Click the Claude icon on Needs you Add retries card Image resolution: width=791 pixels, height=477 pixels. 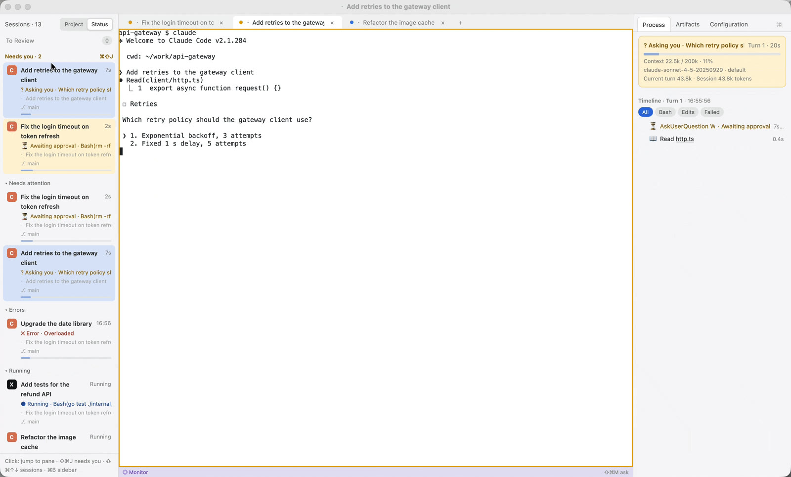point(12,70)
